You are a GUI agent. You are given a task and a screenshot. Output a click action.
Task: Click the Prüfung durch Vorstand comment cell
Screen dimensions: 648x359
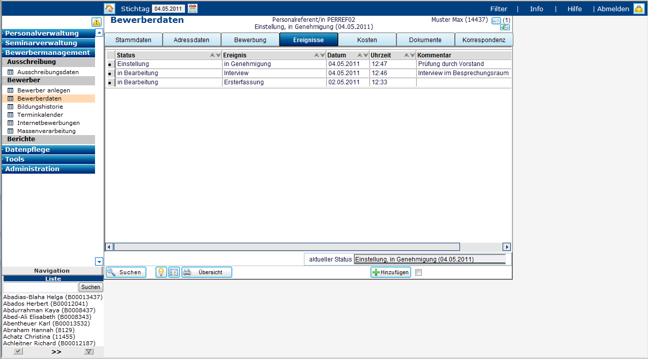464,64
